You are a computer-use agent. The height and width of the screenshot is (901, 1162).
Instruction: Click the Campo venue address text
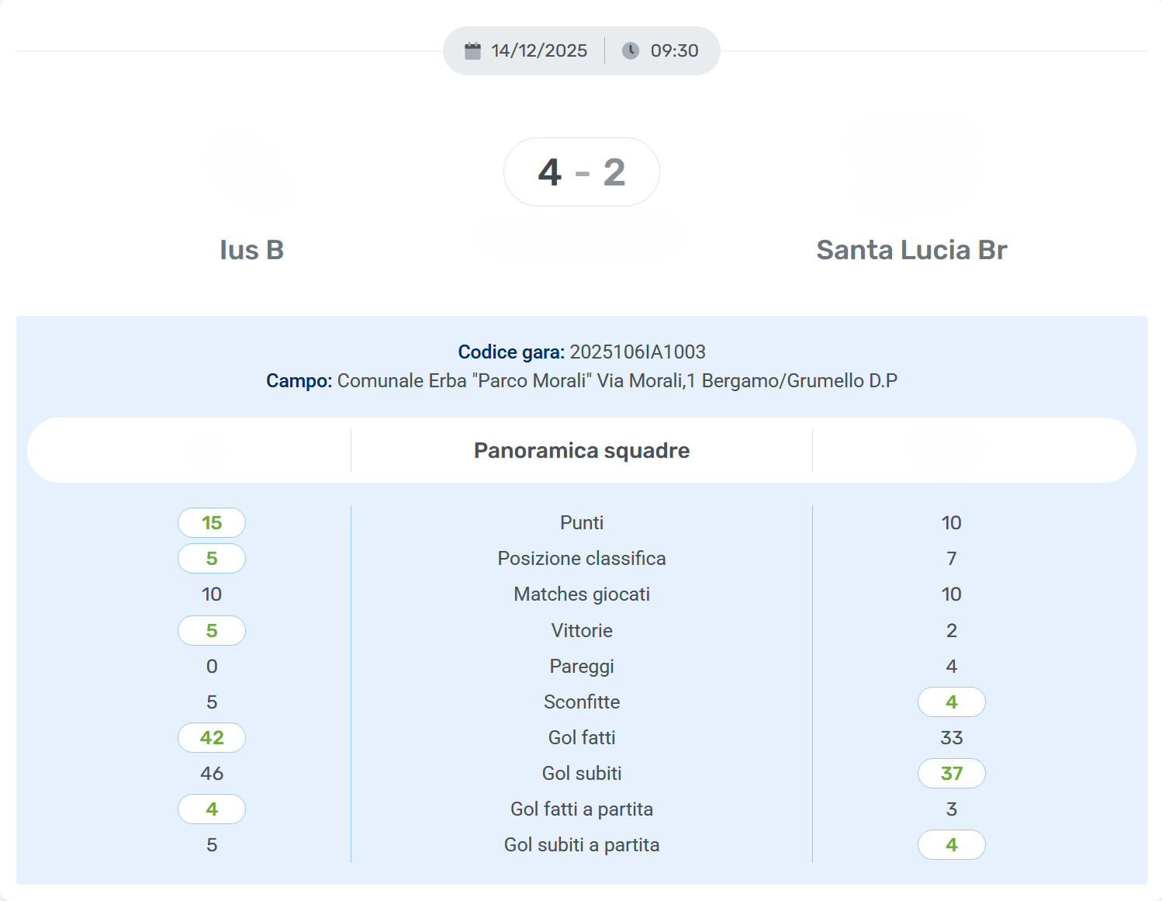point(617,381)
